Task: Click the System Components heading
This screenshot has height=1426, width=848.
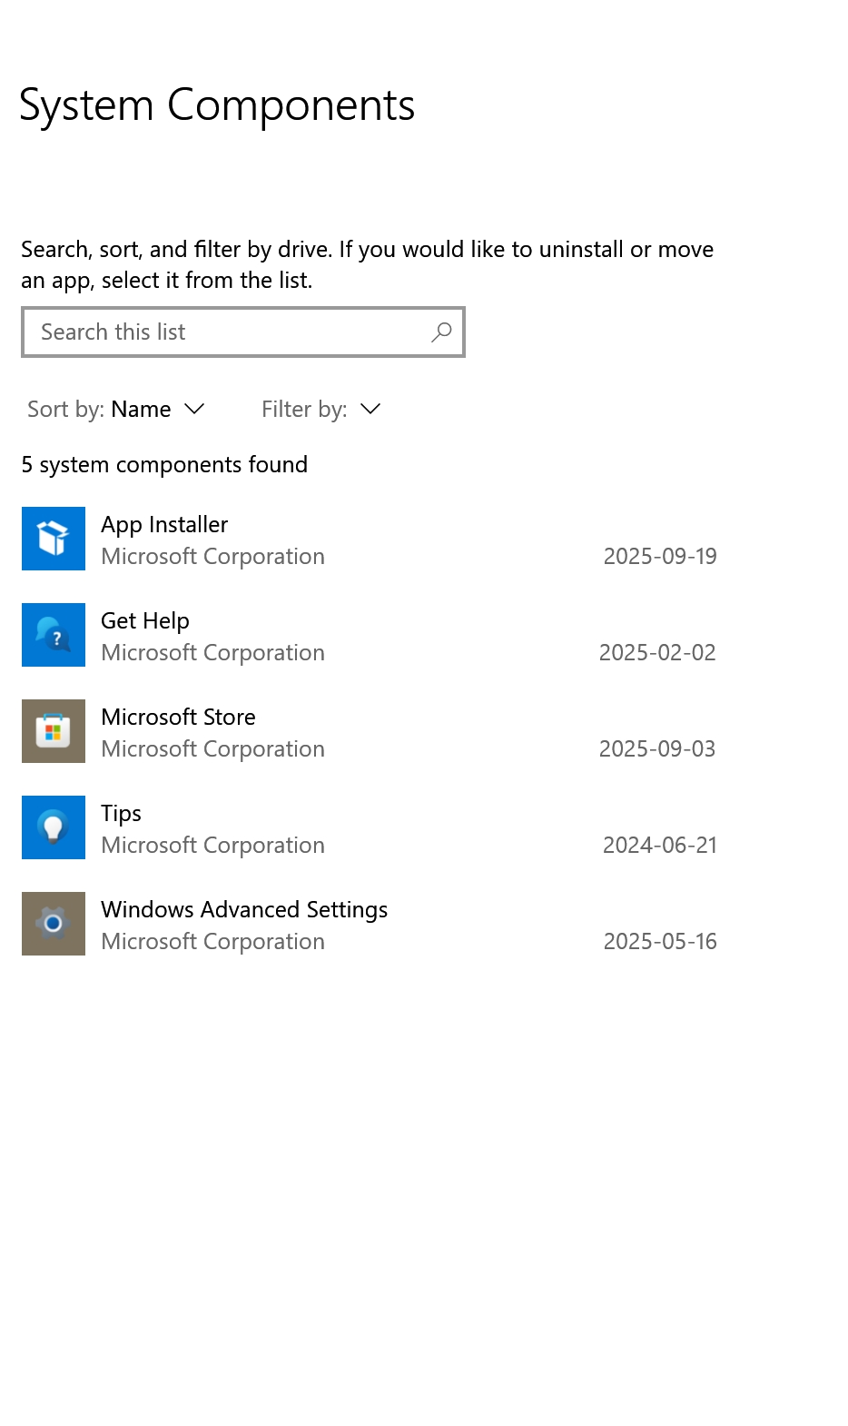Action: [217, 106]
